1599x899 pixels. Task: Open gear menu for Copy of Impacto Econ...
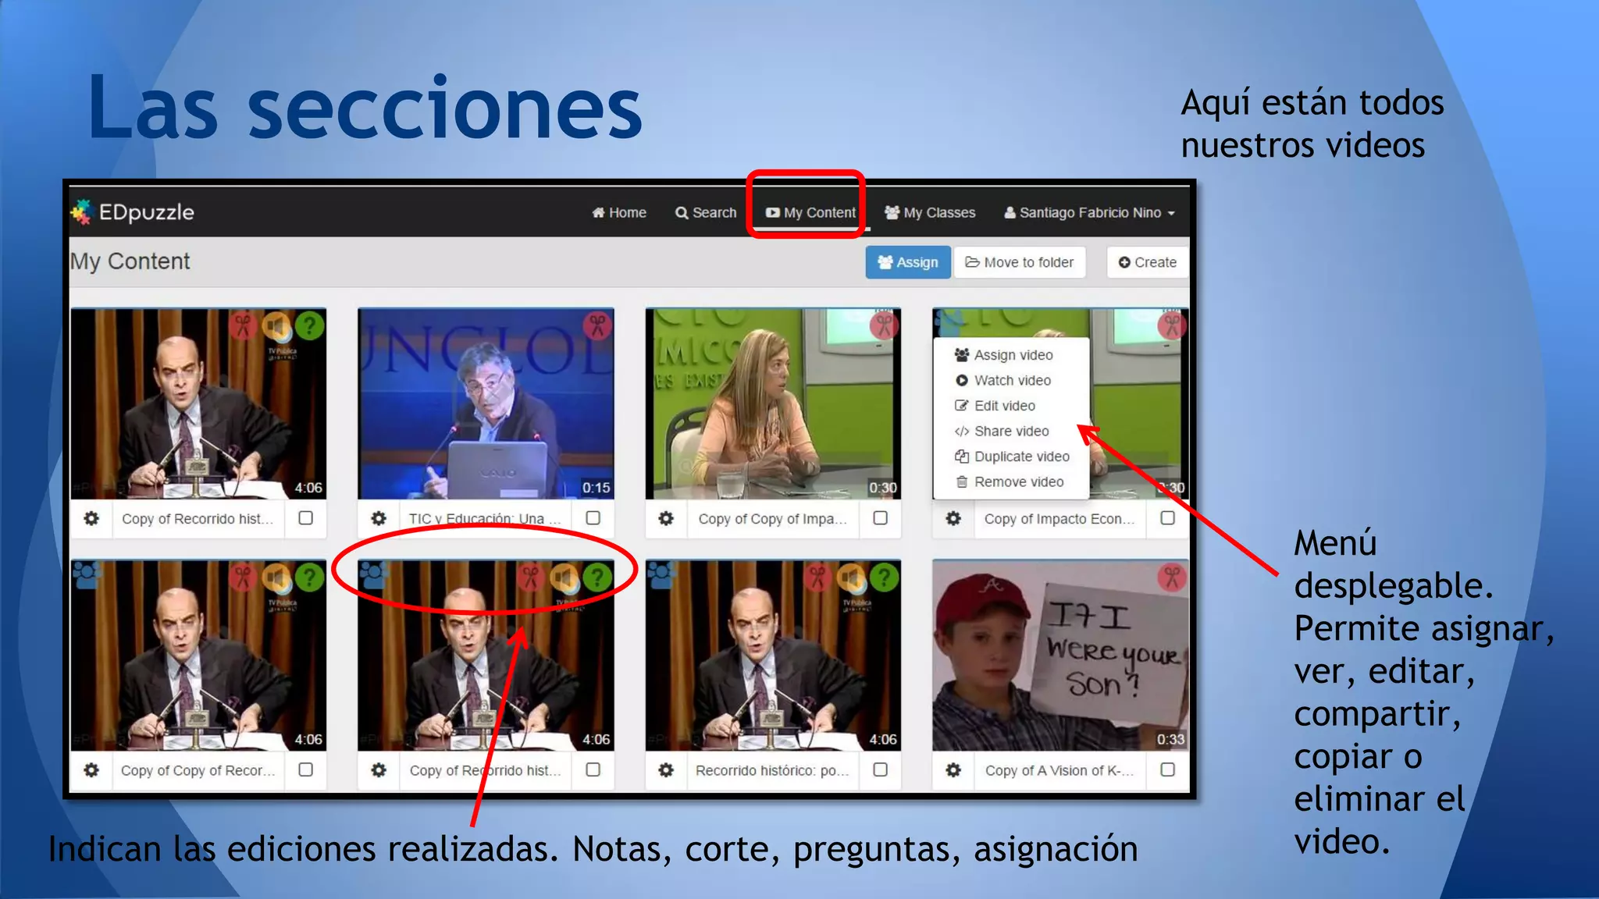tap(953, 518)
